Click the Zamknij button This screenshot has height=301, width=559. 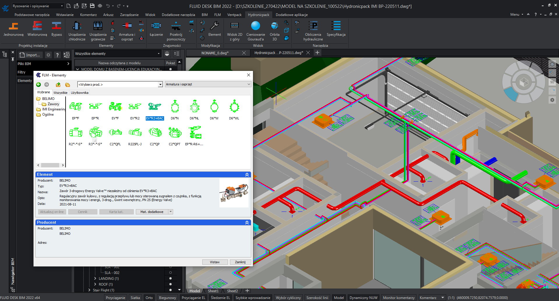[x=240, y=262]
